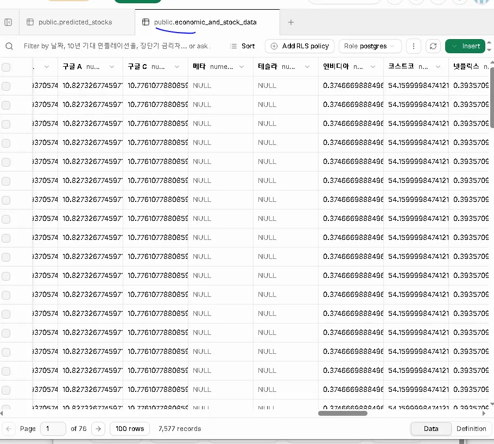The height and width of the screenshot is (444, 494).
Task: Click Add RLS policy button
Action: tap(300, 46)
